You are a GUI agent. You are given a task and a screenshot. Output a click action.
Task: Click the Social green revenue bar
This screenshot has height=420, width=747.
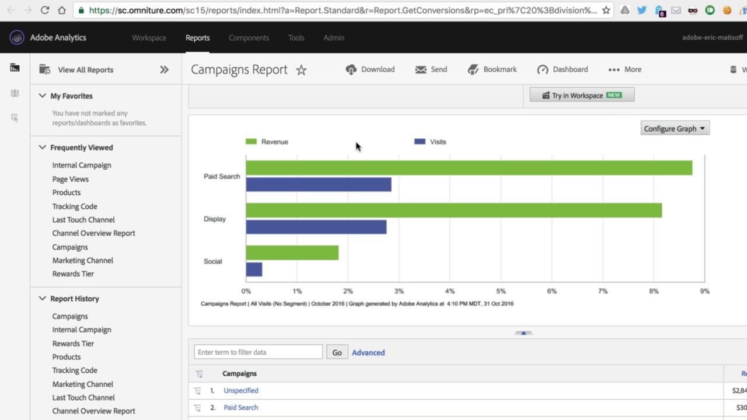pos(292,253)
